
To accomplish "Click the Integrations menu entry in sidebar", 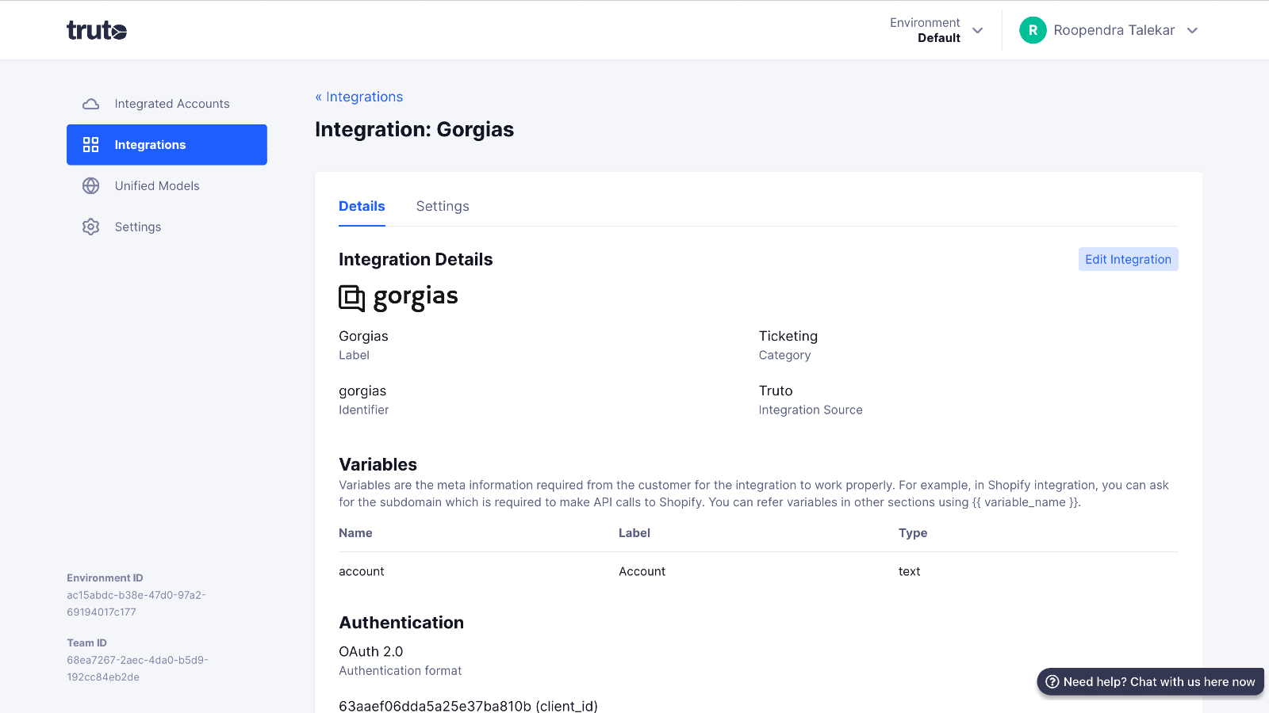I will click(150, 144).
